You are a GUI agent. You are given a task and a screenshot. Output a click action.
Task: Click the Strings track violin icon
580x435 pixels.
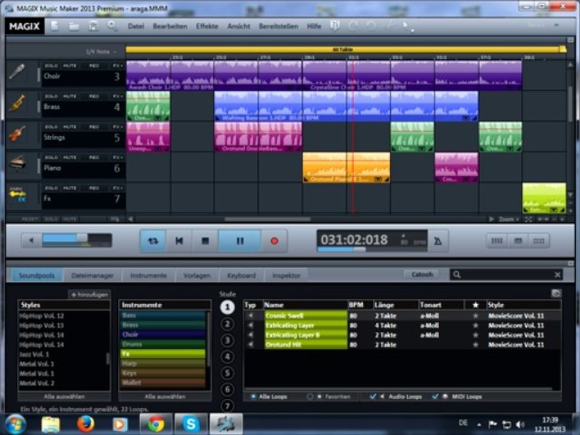click(17, 134)
